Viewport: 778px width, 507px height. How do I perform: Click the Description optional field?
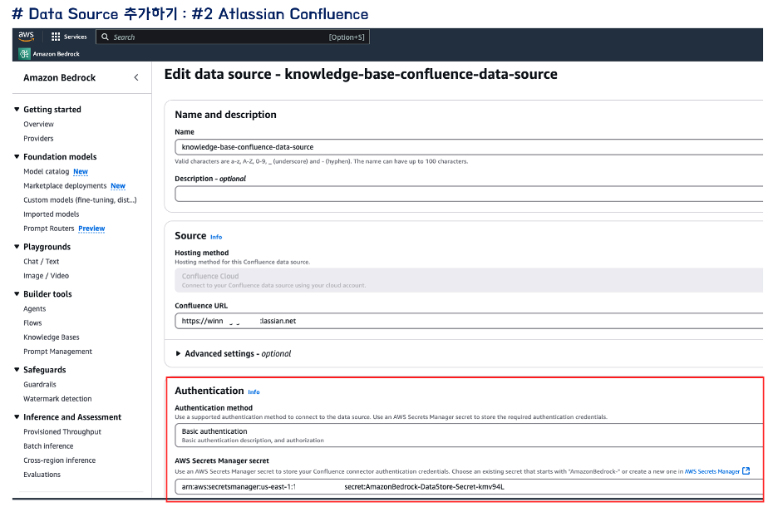tap(469, 194)
